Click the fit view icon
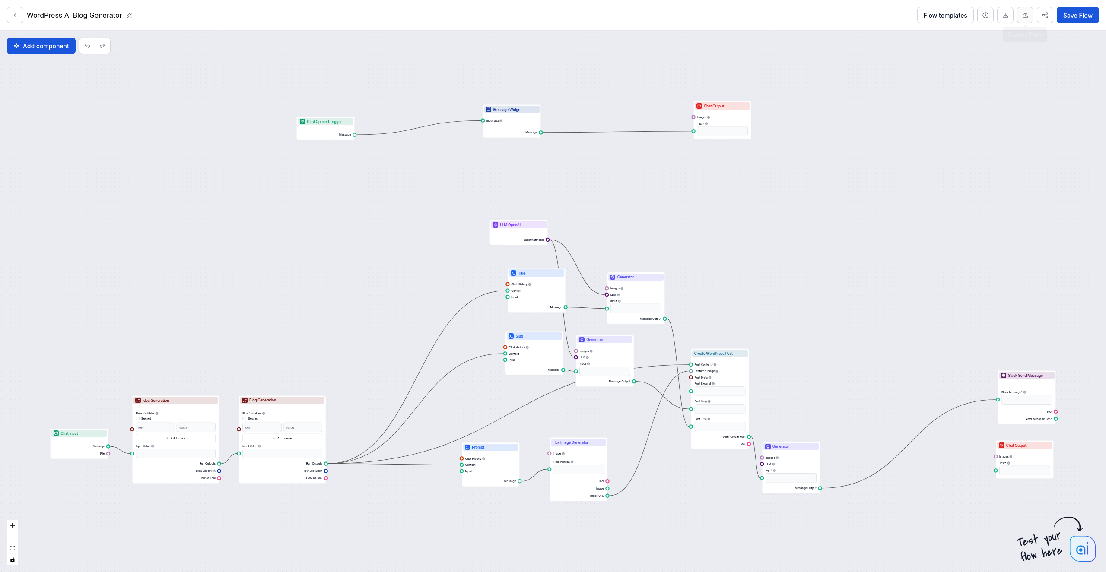1106x572 pixels. [x=13, y=548]
